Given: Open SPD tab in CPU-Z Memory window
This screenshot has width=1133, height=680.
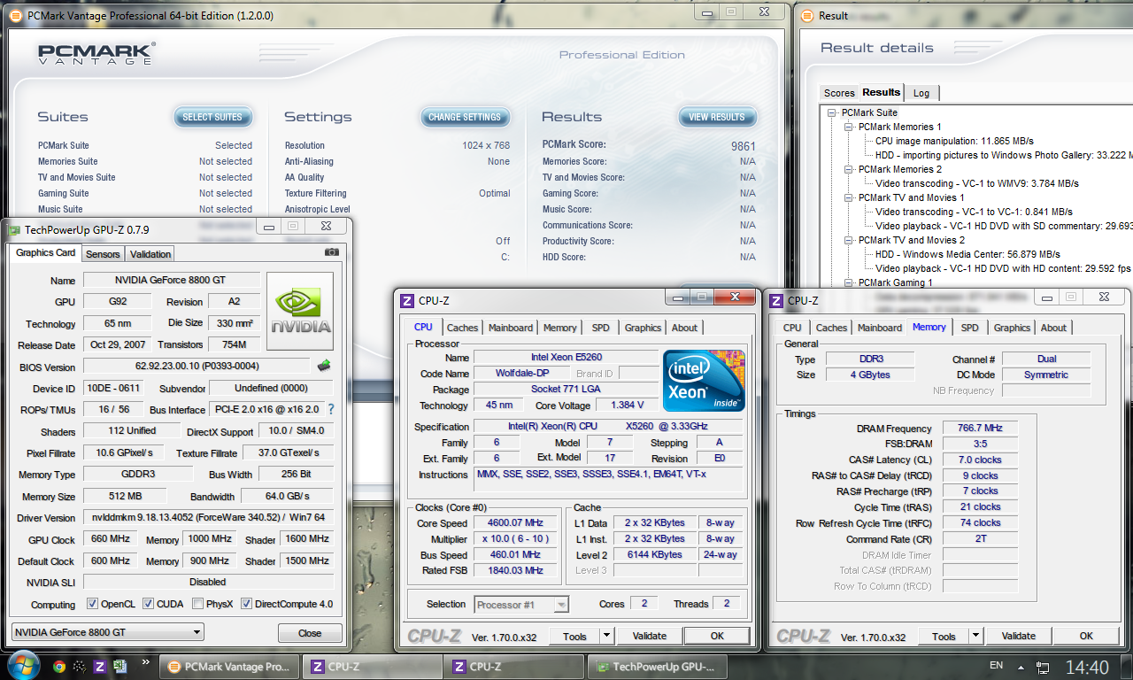Looking at the screenshot, I should [970, 328].
